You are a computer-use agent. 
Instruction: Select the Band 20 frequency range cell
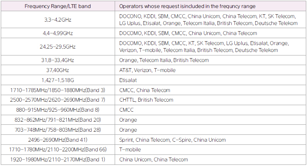pos(58,120)
